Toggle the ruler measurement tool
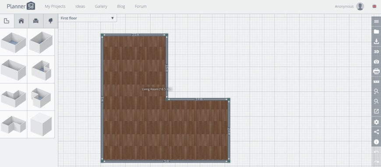The image size is (381, 167). (x=376, y=82)
